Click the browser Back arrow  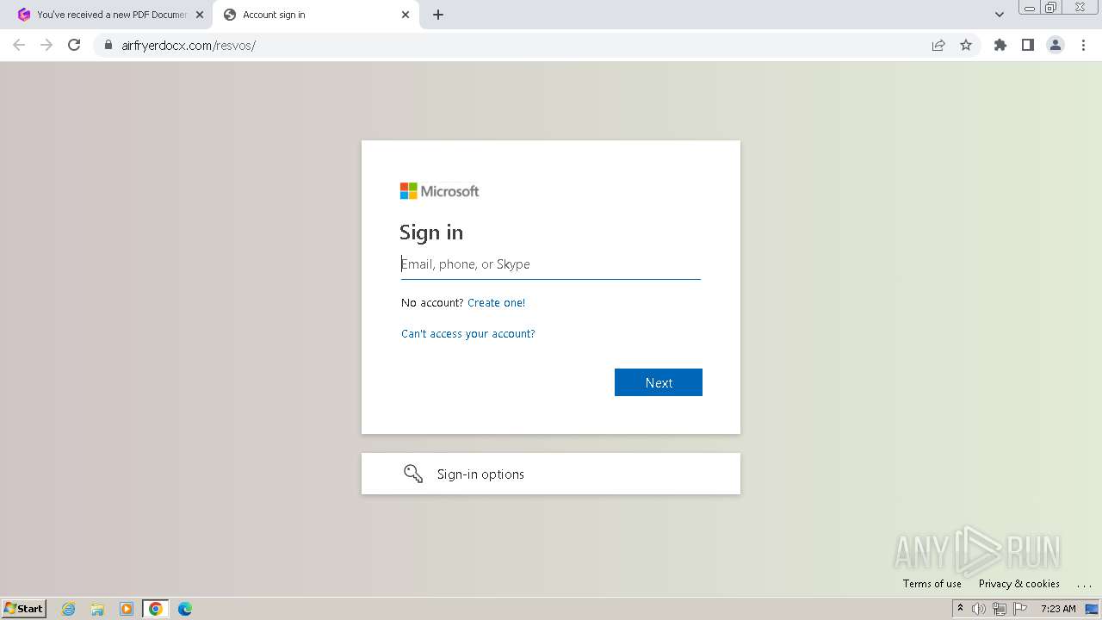19,45
